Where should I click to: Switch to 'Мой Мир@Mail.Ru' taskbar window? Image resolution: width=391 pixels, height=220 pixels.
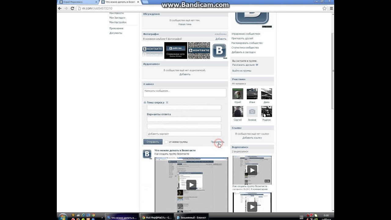point(157,218)
